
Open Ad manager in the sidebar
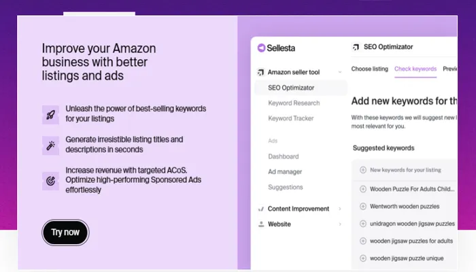(x=285, y=171)
